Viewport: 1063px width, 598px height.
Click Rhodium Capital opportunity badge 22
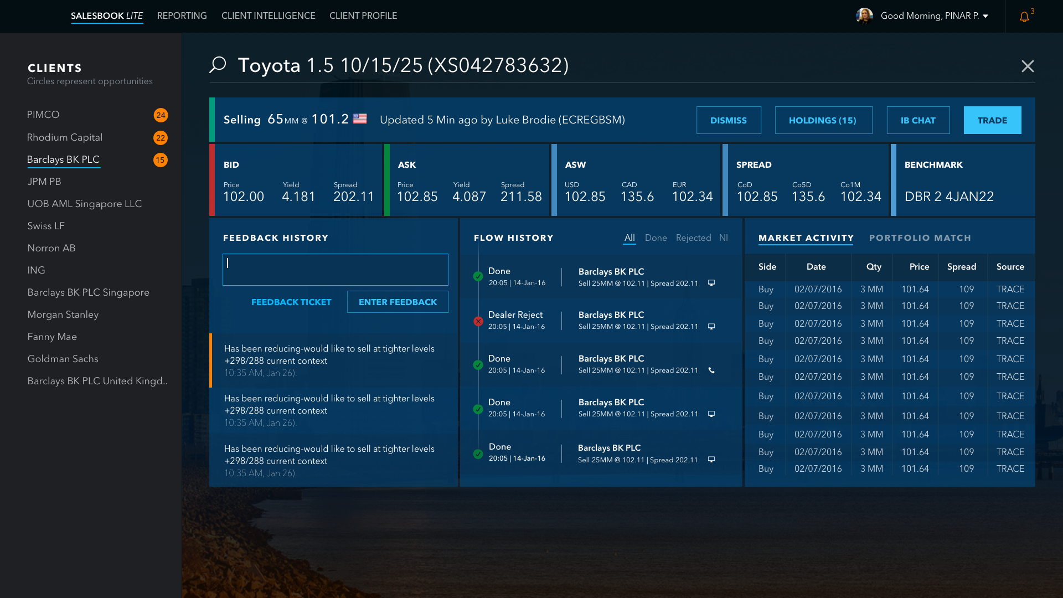click(161, 138)
